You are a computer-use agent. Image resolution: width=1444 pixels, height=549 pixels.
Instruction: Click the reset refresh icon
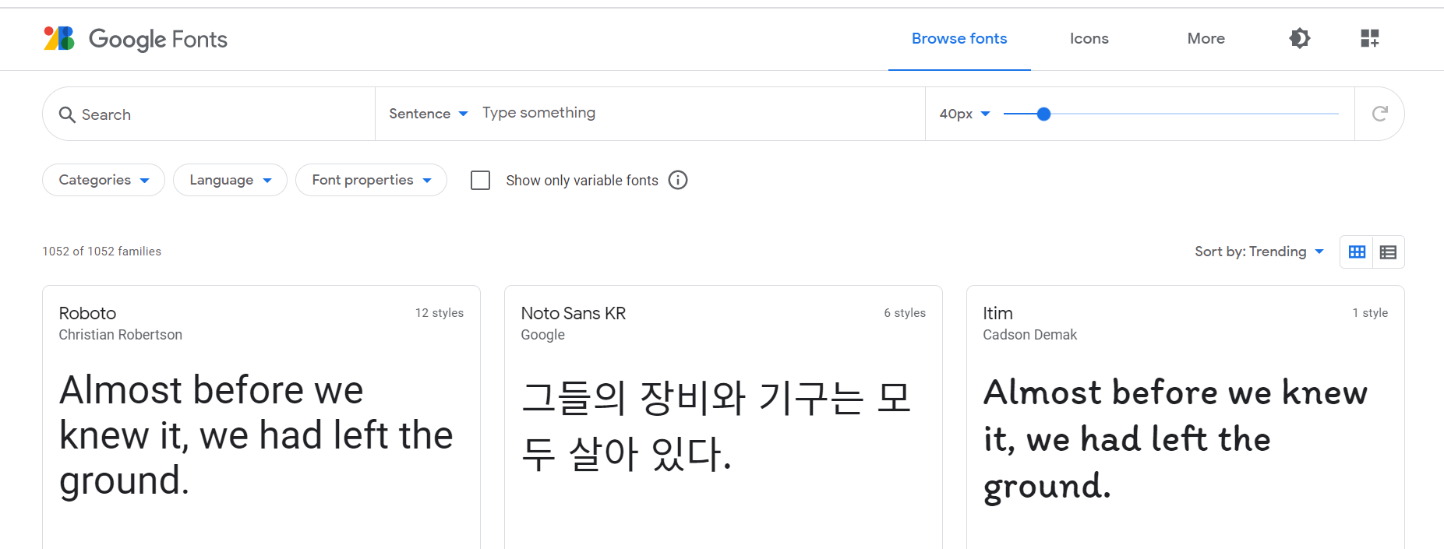(1379, 114)
